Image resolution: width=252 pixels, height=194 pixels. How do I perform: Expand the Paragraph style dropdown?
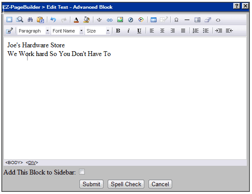point(33,31)
